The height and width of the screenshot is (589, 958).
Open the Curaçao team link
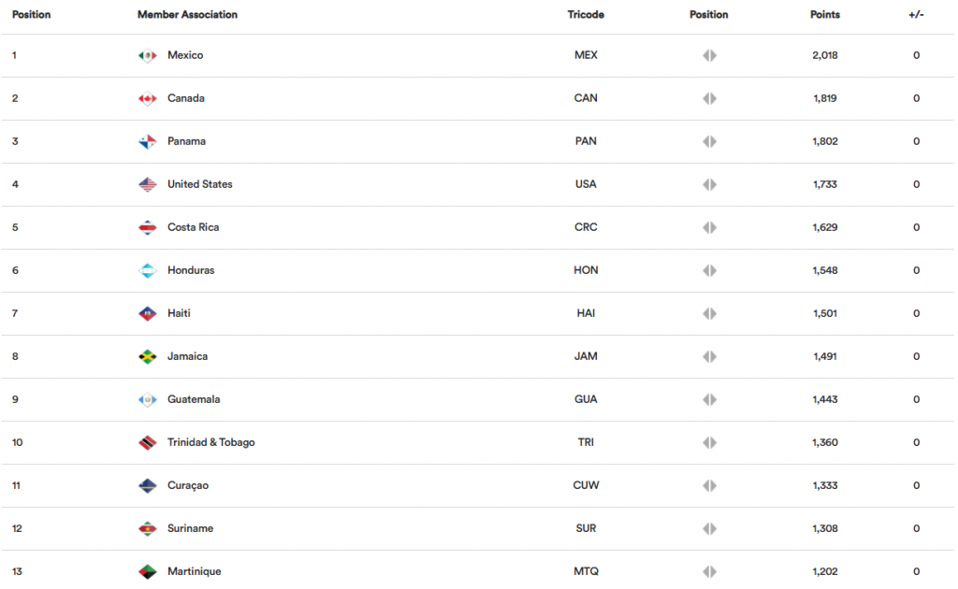(187, 485)
